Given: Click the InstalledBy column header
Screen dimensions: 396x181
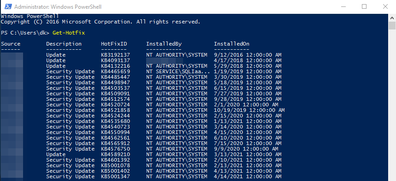Looking at the screenshot, I should tap(164, 44).
